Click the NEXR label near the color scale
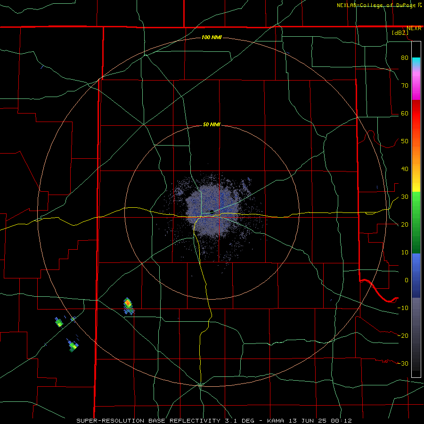424x424 pixels. (x=414, y=28)
